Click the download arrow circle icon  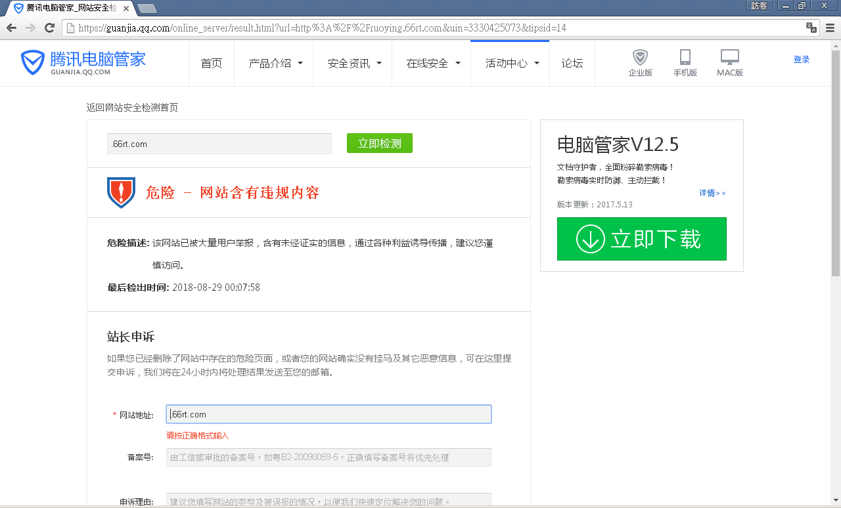(x=590, y=239)
